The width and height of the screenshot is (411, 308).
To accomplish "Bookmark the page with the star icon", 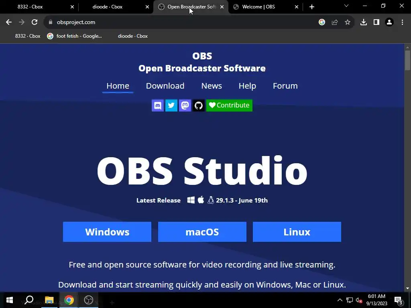I will tap(348, 22).
